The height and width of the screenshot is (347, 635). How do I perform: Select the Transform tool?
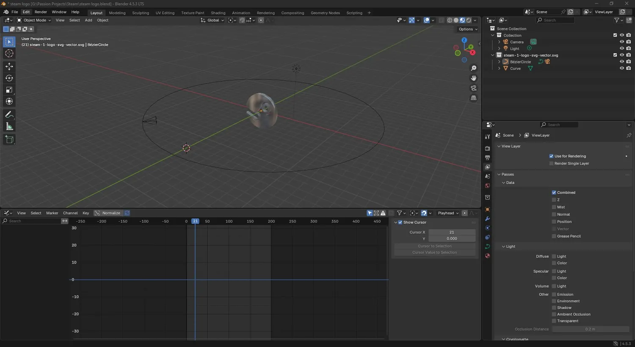(9, 101)
